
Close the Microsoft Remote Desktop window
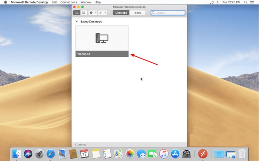point(74,7)
